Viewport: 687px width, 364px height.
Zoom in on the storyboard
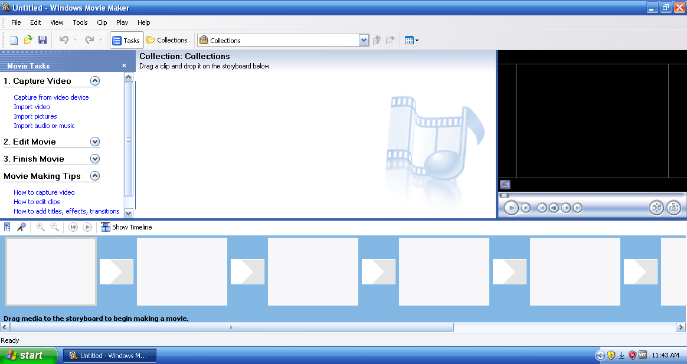(x=40, y=227)
